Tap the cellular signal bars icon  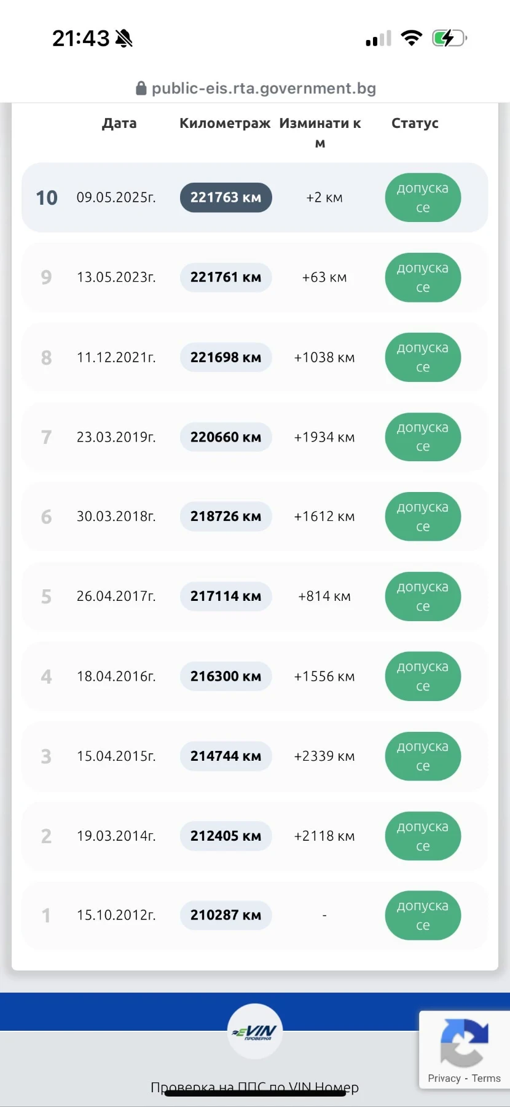[x=379, y=39]
